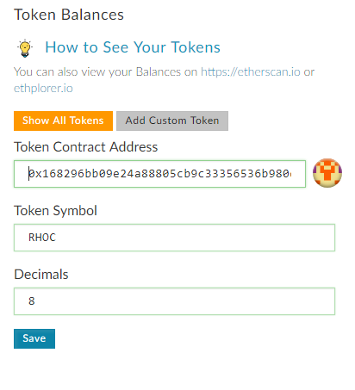Click the 'You can also view your' text

(73, 71)
